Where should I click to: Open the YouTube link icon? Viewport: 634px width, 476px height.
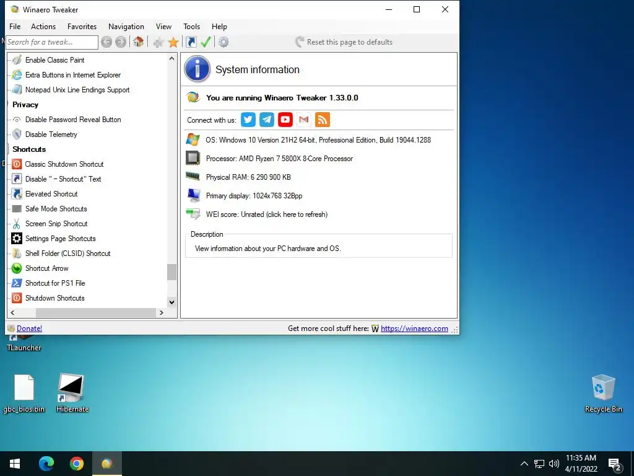coord(285,120)
